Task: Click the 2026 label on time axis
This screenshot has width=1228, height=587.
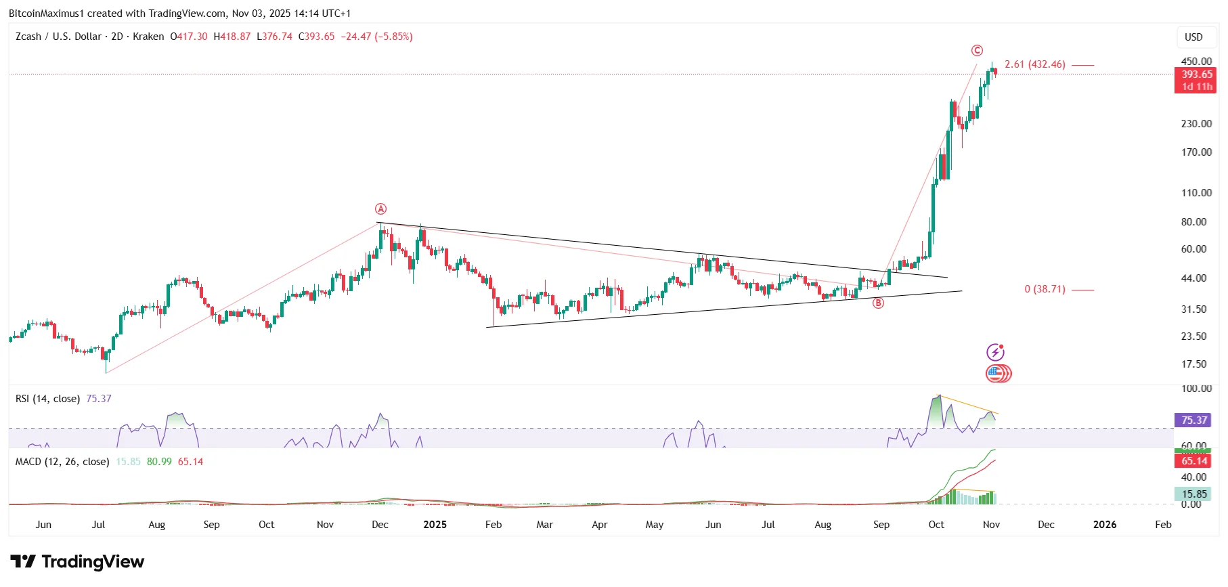Action: coord(1105,525)
